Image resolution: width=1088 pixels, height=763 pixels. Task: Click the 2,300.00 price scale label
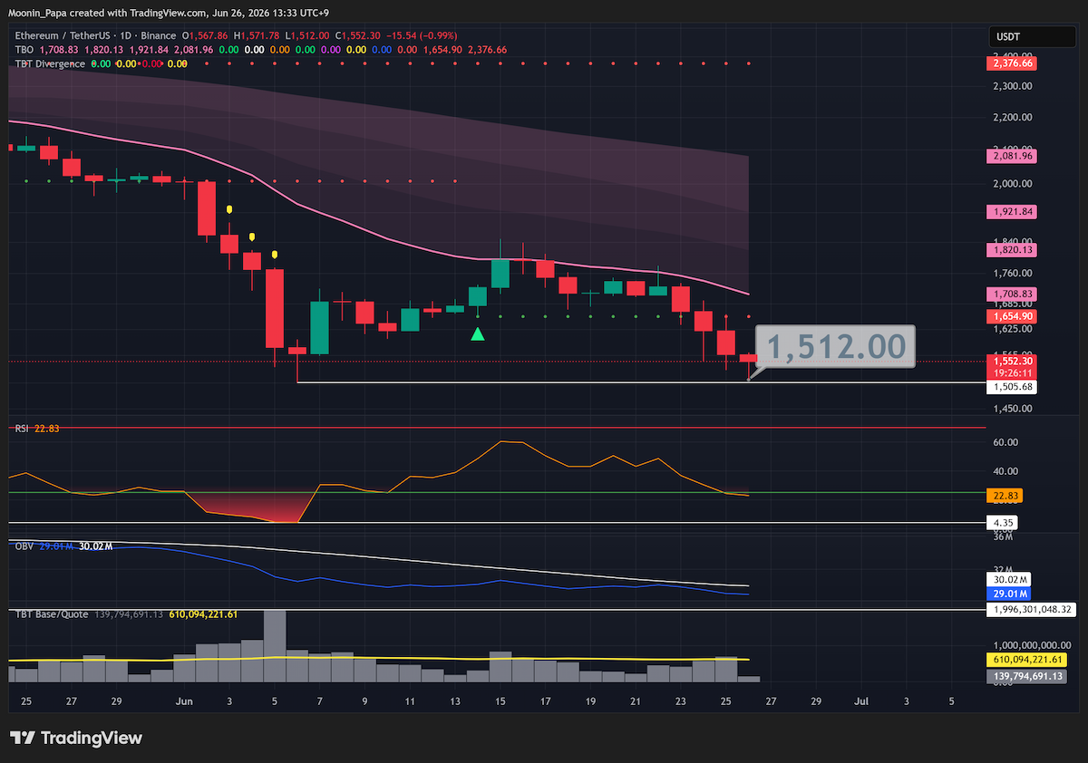pos(1013,86)
